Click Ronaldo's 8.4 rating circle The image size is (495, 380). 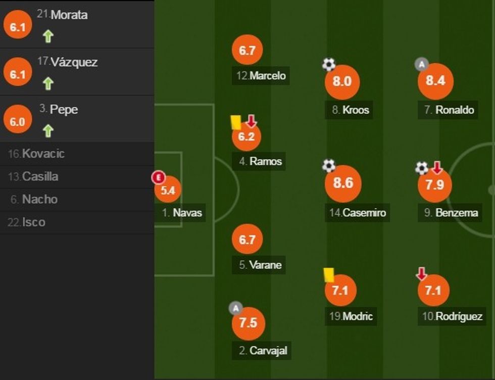click(x=436, y=81)
